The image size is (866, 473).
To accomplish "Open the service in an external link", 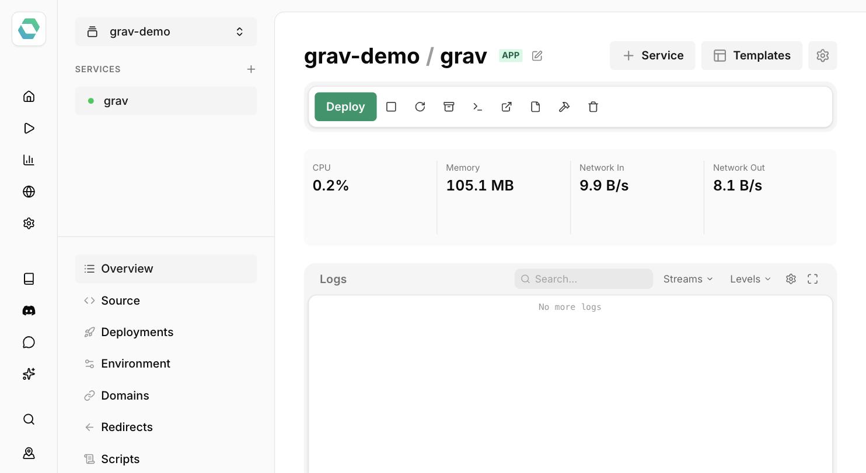I will [507, 107].
